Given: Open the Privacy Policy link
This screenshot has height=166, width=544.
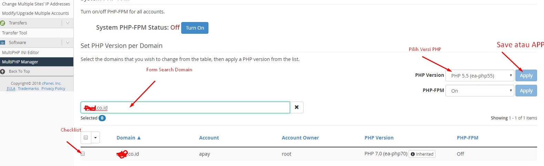Looking at the screenshot, I should 53,89.
